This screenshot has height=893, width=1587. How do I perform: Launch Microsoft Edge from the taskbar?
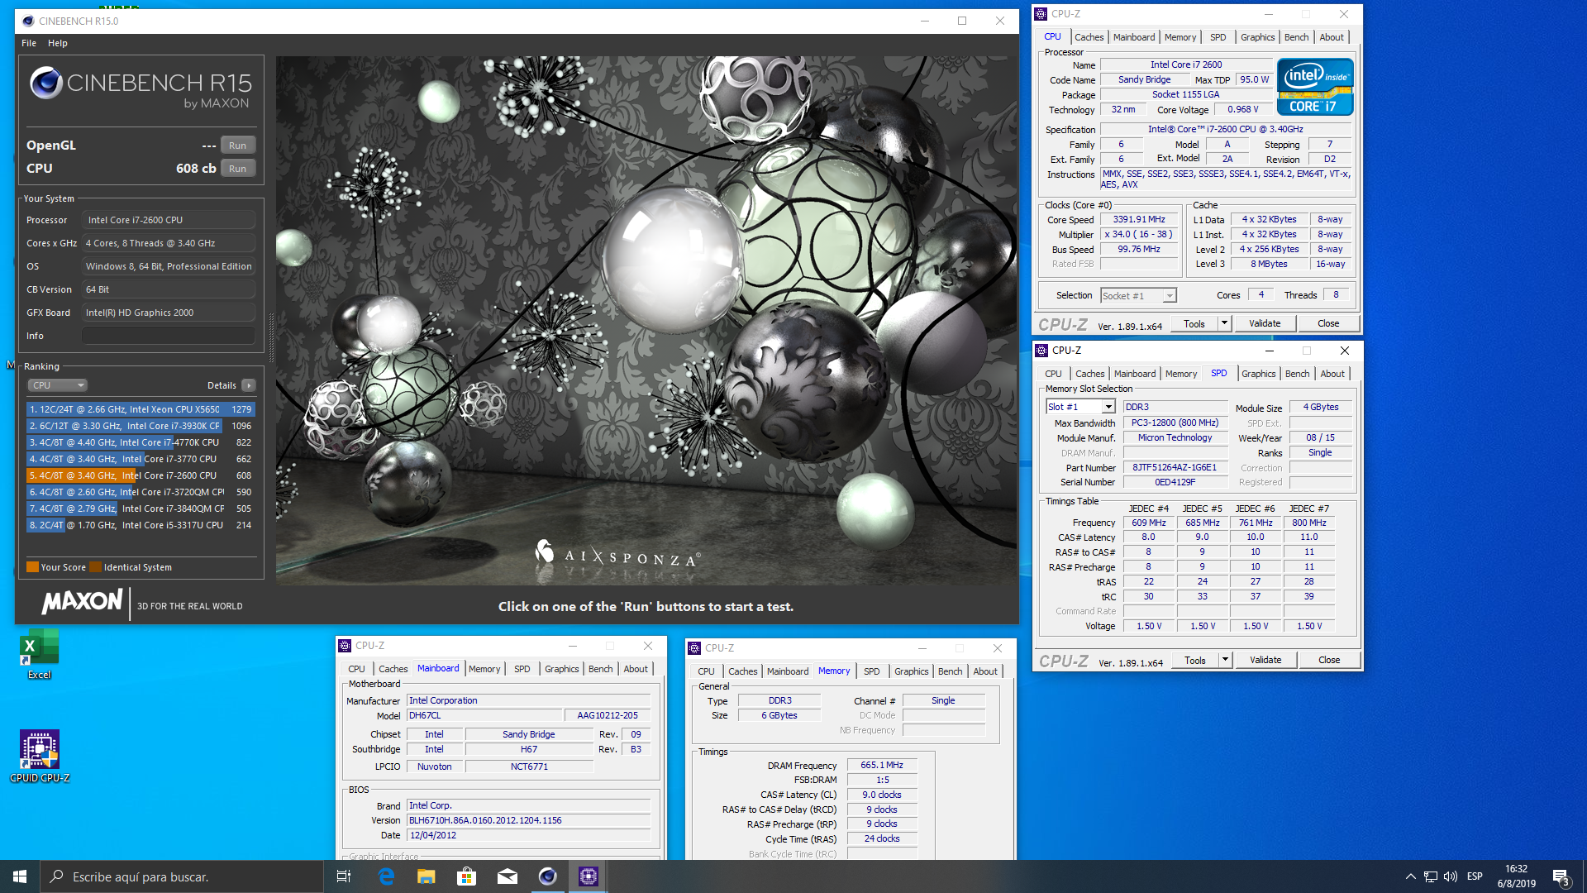[x=386, y=876]
